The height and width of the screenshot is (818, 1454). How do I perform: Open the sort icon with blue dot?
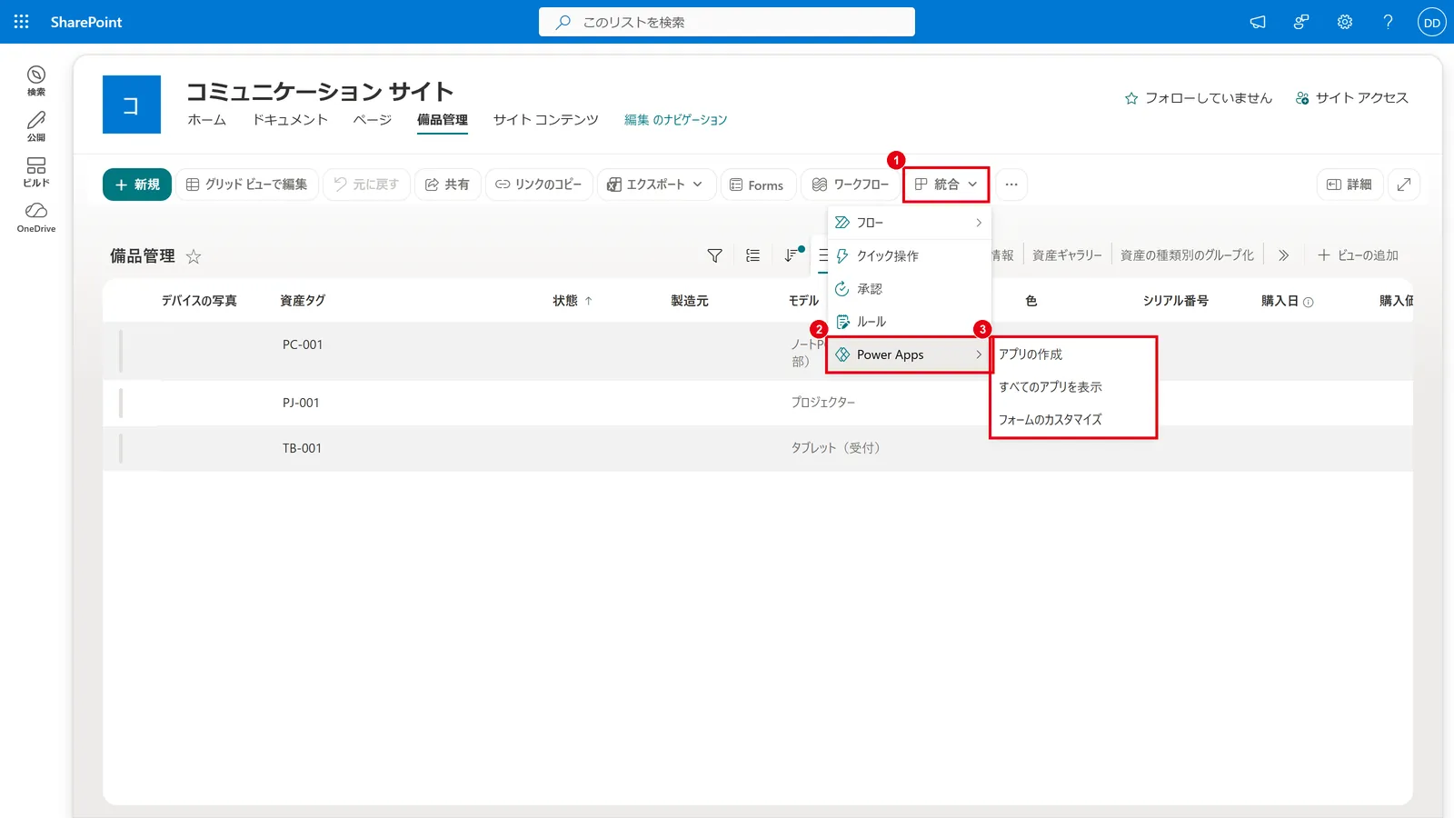pyautogui.click(x=792, y=254)
